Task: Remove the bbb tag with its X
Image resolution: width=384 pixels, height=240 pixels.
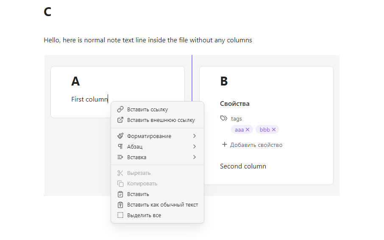Action: [274, 130]
